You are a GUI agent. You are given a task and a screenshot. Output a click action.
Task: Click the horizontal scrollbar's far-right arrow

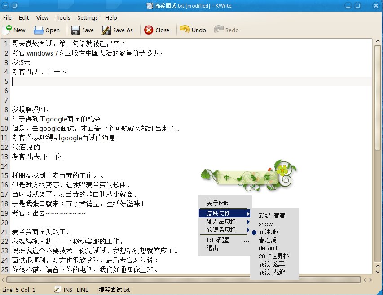(370, 280)
